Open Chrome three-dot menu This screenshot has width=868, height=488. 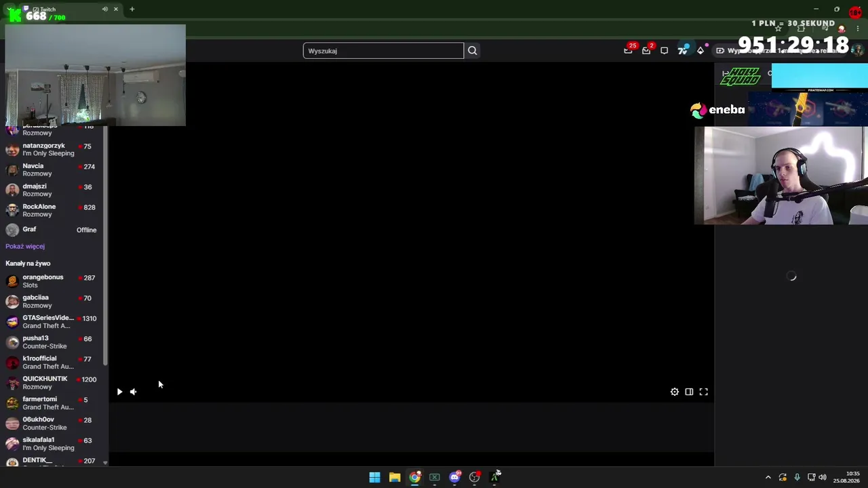tap(859, 28)
